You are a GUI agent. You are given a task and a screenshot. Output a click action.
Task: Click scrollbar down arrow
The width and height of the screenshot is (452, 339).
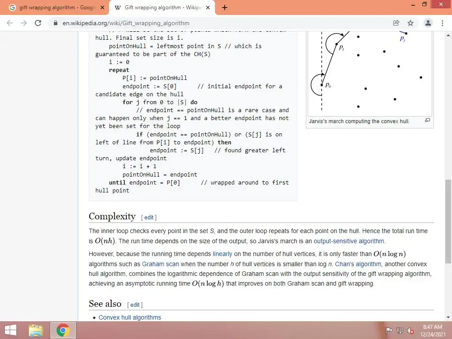[x=448, y=317]
